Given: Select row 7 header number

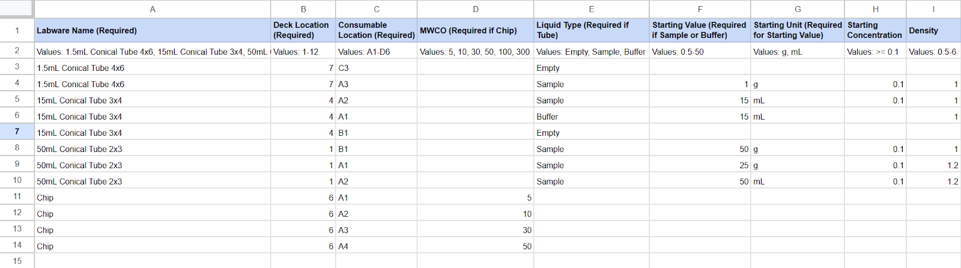Looking at the screenshot, I should [x=17, y=132].
